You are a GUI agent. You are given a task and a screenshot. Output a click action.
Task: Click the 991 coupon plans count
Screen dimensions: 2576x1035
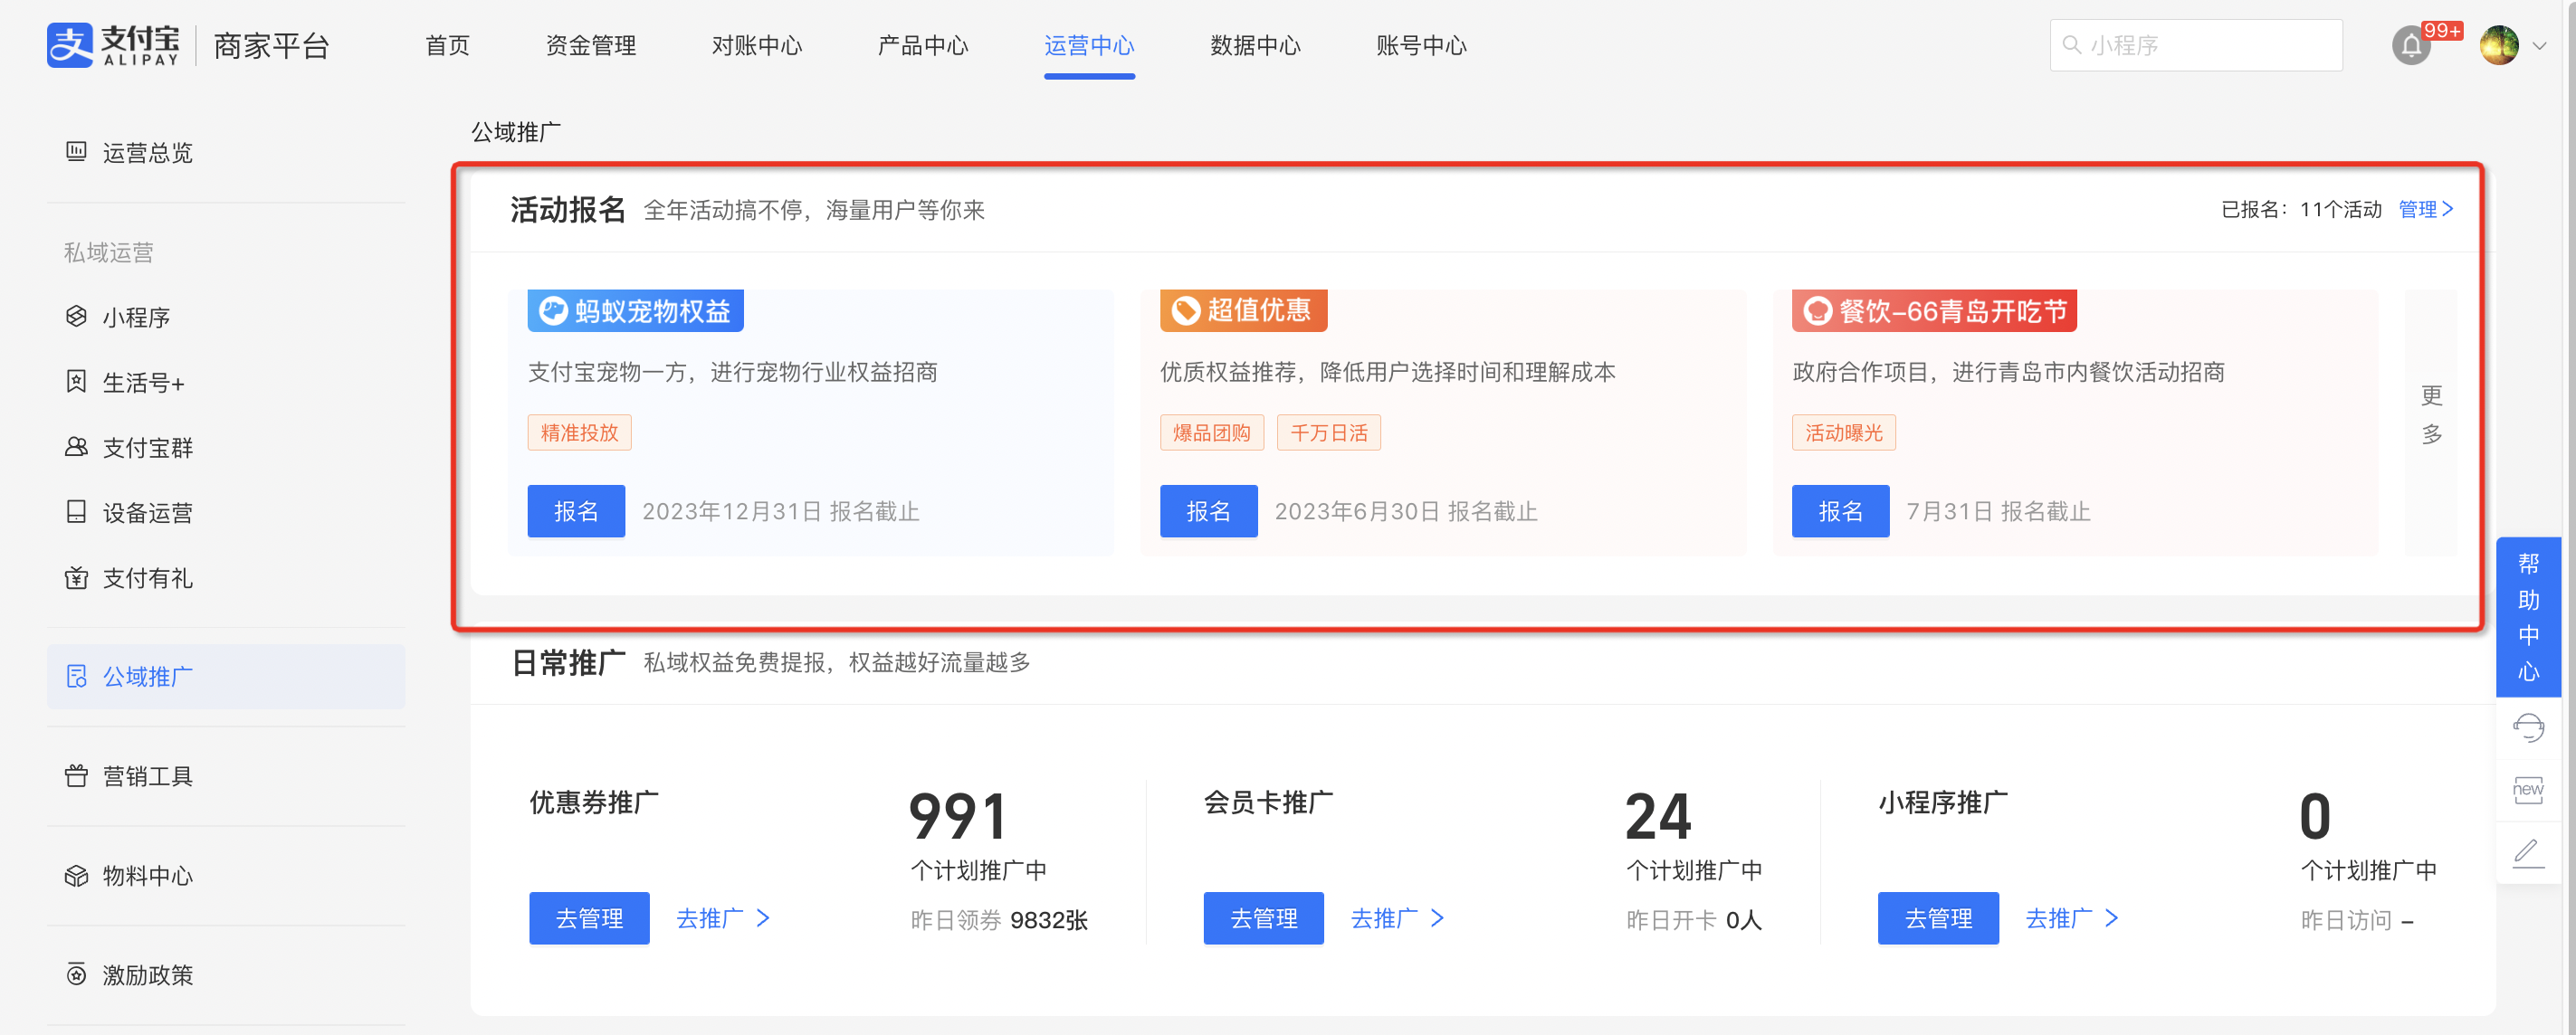coord(956,816)
